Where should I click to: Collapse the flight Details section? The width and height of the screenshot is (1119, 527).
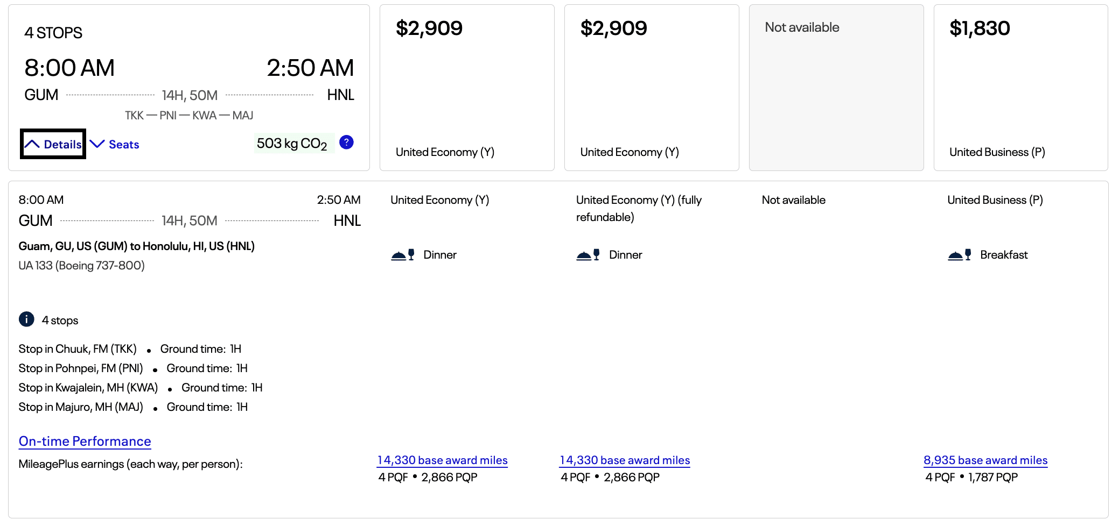point(53,144)
